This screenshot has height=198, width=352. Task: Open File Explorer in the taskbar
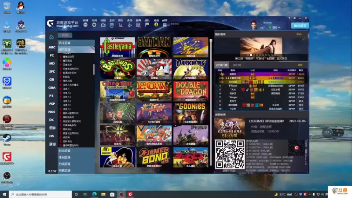pyautogui.click(x=103, y=194)
